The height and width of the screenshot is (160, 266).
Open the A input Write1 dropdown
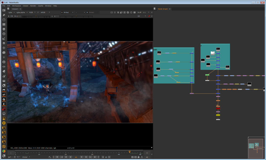point(69,13)
